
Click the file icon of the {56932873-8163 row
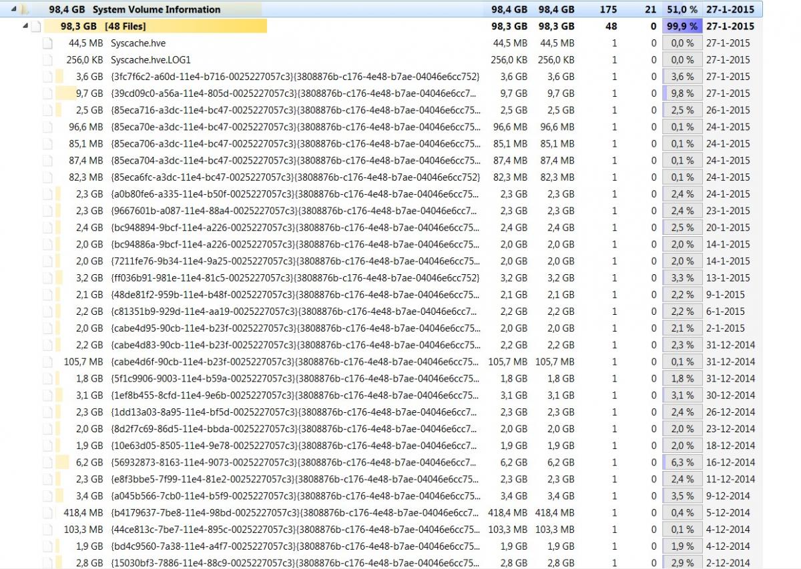(47, 462)
